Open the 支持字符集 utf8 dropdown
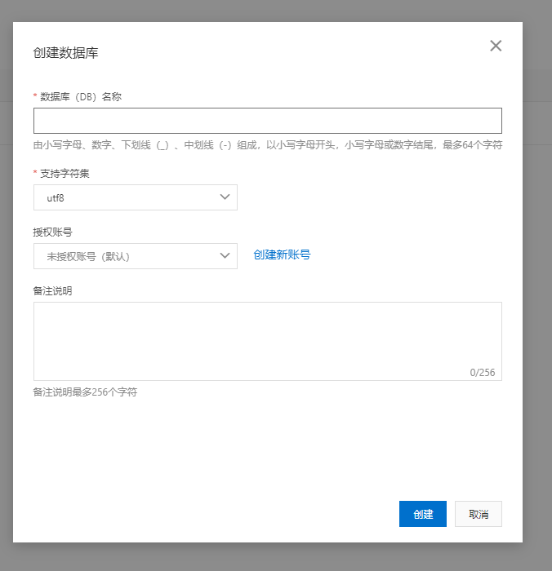Screen dimensions: 552x571 (x=136, y=197)
